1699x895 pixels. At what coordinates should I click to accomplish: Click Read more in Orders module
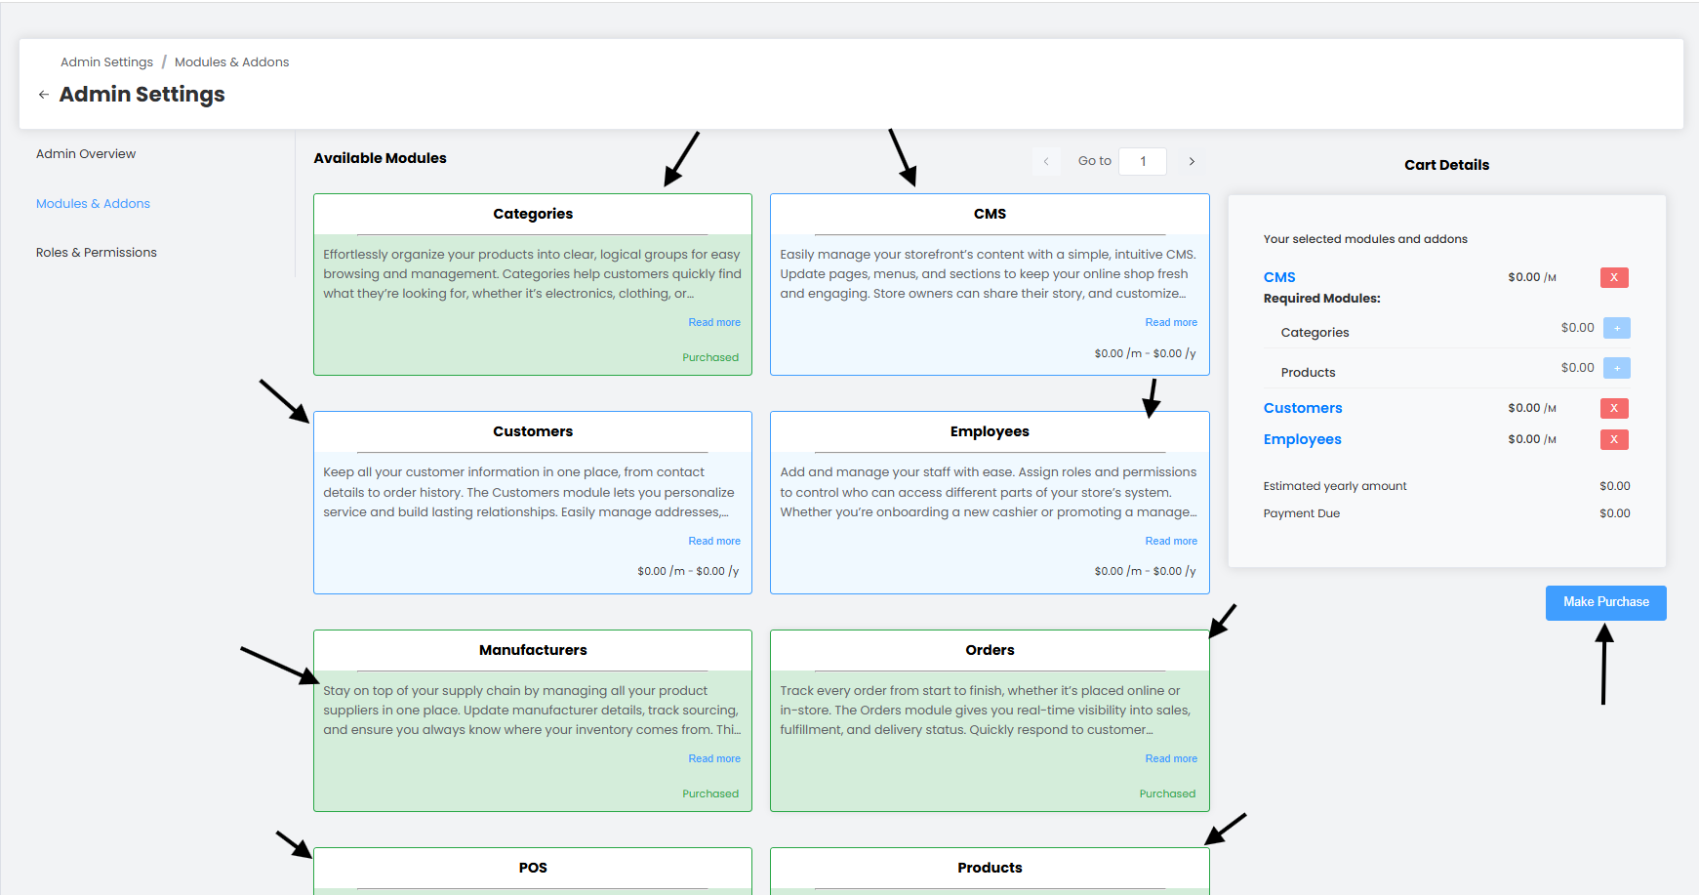(1170, 759)
